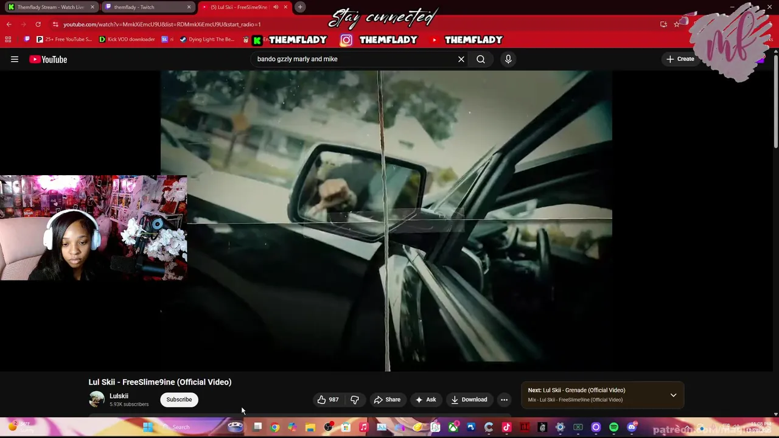Open Discord from the taskbar

(632, 427)
